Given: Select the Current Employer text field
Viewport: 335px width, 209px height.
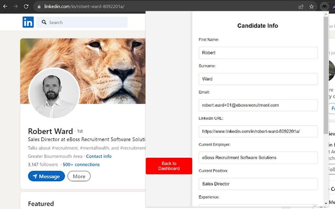Looking at the screenshot, I should tap(258, 158).
